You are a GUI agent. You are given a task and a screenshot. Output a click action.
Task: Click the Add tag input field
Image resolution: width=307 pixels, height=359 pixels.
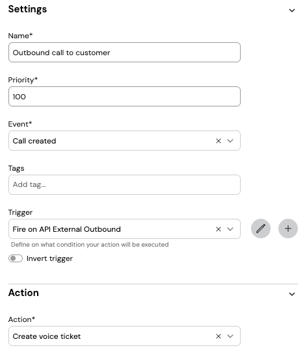click(124, 185)
